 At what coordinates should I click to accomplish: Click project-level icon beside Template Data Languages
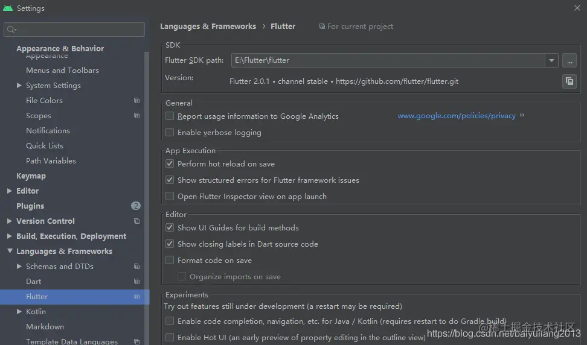pyautogui.click(x=136, y=341)
